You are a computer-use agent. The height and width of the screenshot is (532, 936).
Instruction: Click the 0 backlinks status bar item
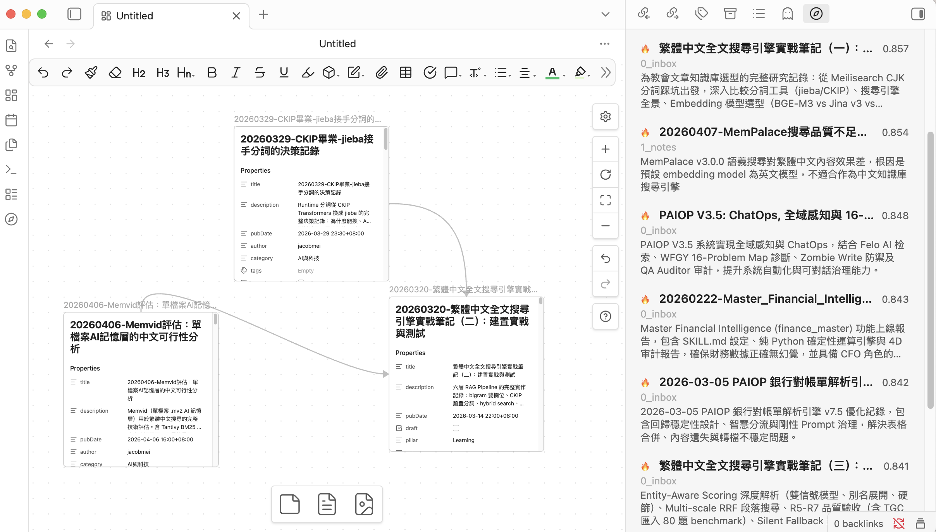[x=858, y=523]
